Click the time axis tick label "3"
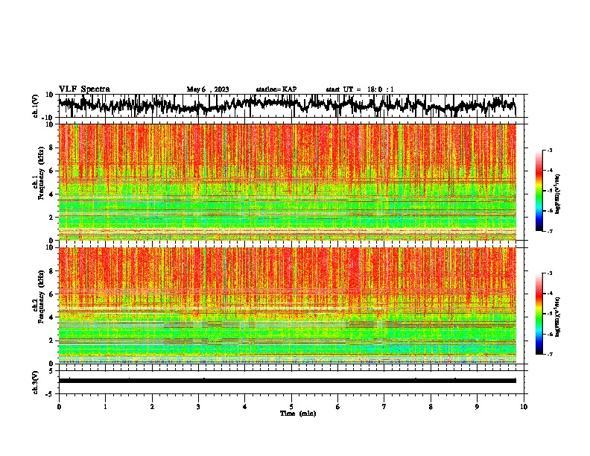 (198, 407)
